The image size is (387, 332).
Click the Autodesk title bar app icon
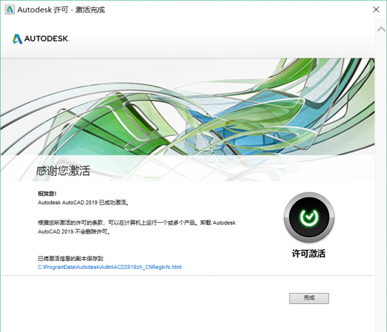pyautogui.click(x=10, y=10)
